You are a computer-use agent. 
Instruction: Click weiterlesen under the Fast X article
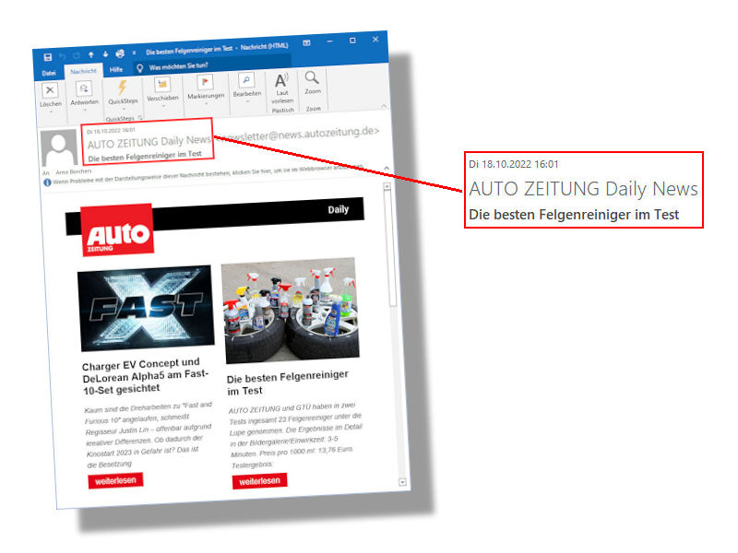pos(115,481)
